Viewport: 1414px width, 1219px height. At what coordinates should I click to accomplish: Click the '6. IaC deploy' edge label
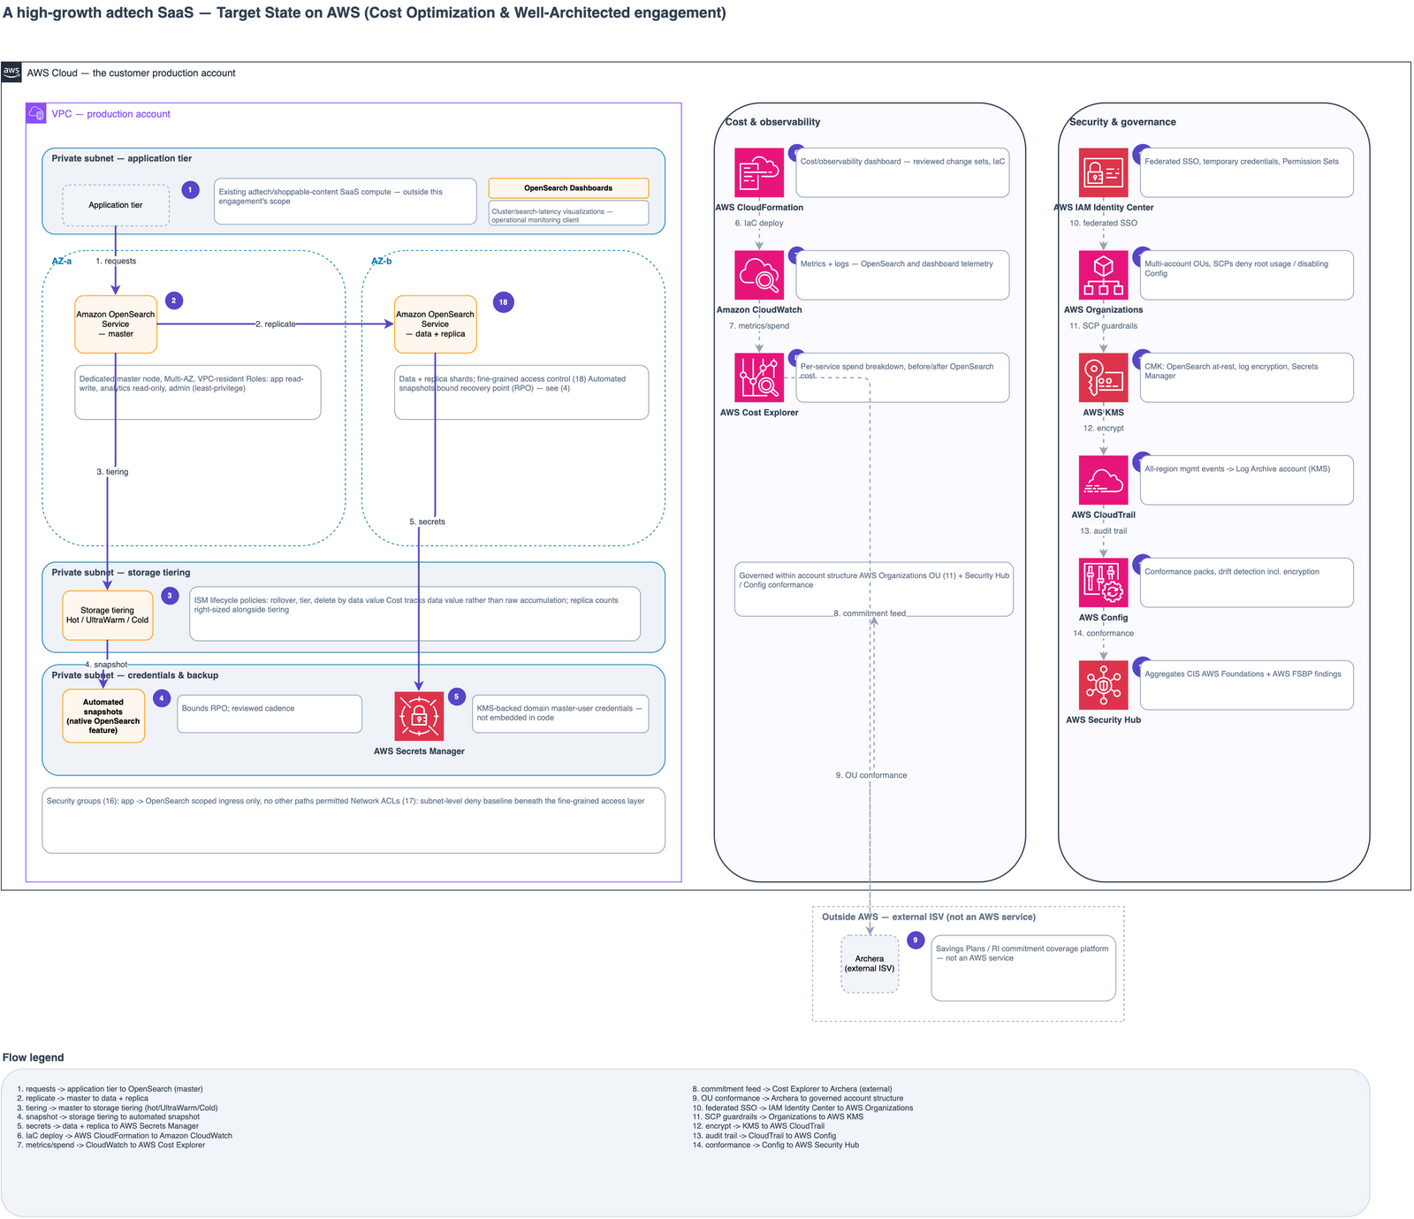pos(759,224)
